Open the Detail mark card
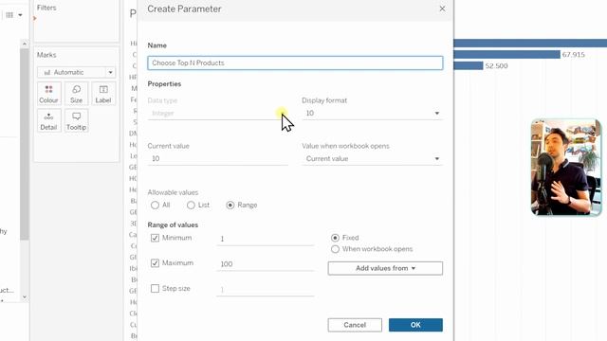The height and width of the screenshot is (341, 607). [x=48, y=120]
